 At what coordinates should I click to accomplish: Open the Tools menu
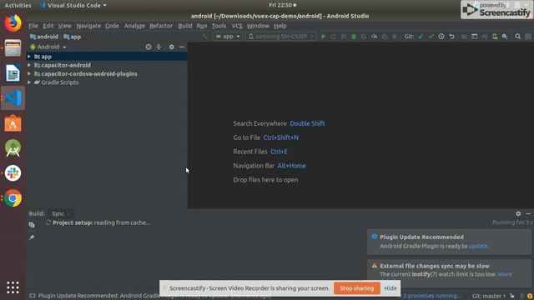(x=219, y=26)
